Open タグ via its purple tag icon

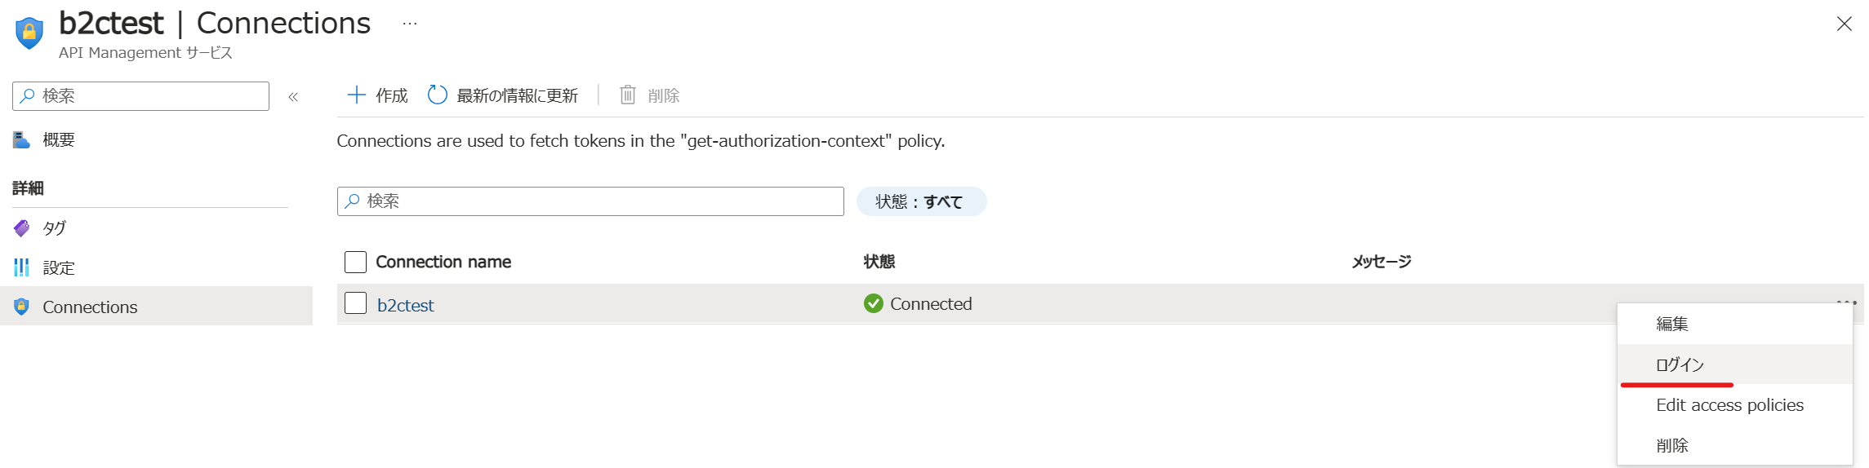[22, 228]
